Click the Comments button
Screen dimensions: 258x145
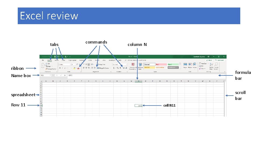point(220,60)
